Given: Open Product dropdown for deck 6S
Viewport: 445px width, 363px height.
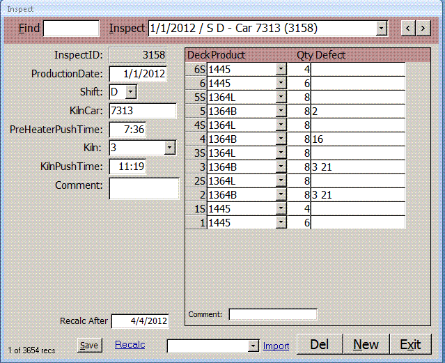Looking at the screenshot, I should [x=281, y=69].
